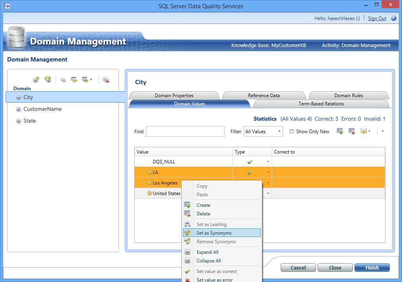
Task: Click inside the Find input field
Action: point(185,131)
